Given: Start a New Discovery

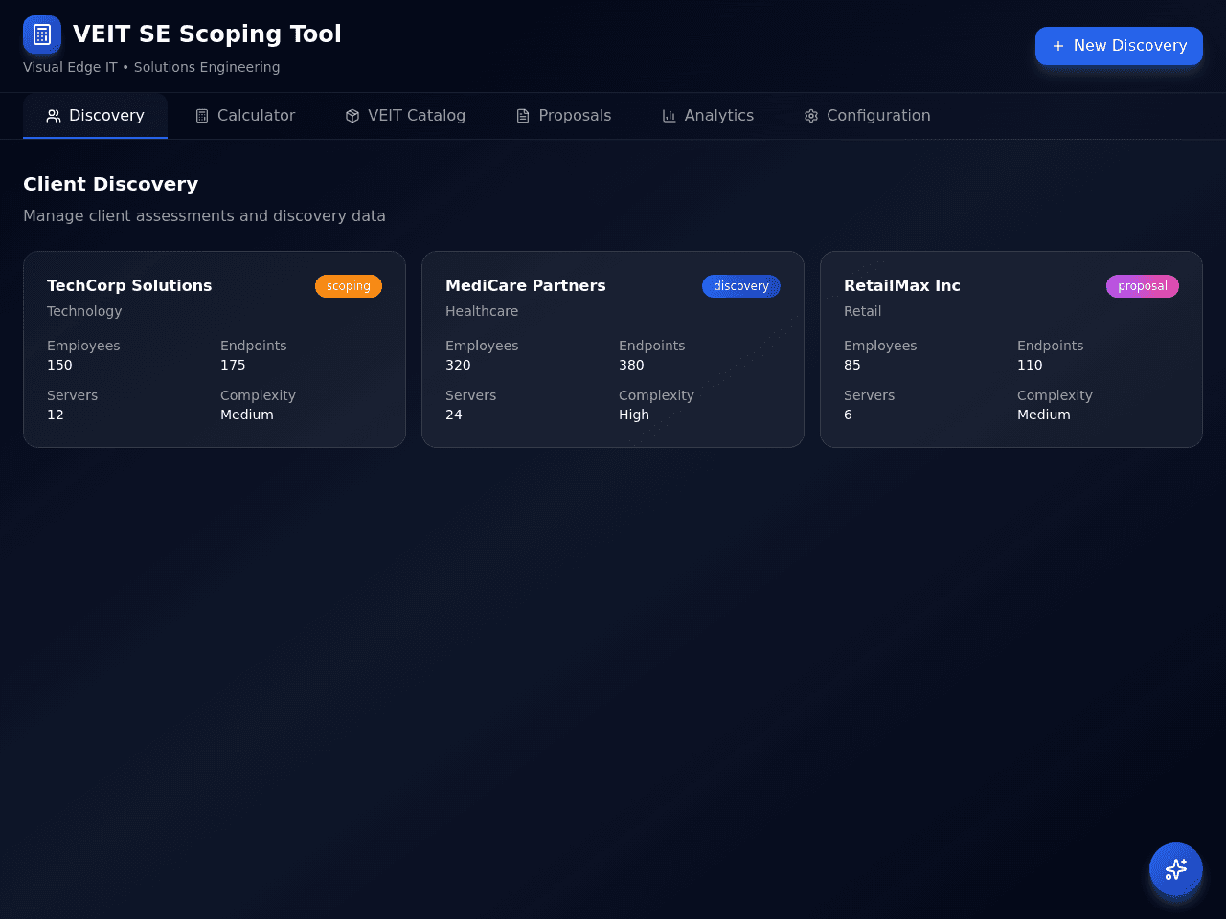Looking at the screenshot, I should pos(1119,46).
